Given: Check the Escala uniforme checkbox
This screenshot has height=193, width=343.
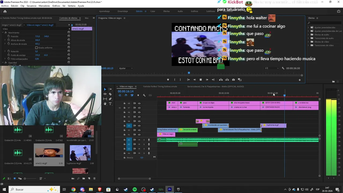Looking at the screenshot, I should pyautogui.click(x=36, y=48).
